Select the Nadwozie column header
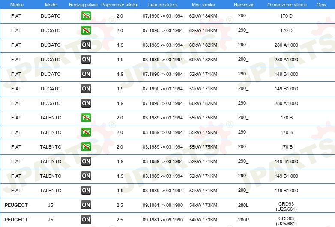The height and width of the screenshot is (227, 335). [x=244, y=5]
